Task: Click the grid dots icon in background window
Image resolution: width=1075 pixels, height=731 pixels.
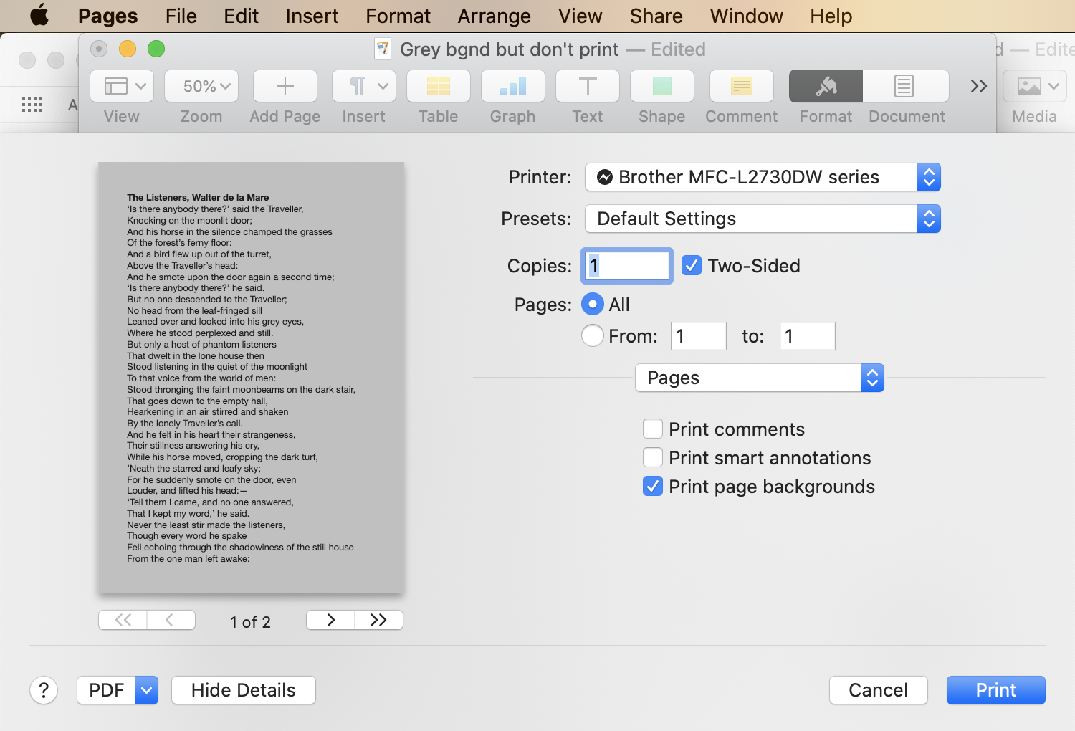Action: coord(32,105)
